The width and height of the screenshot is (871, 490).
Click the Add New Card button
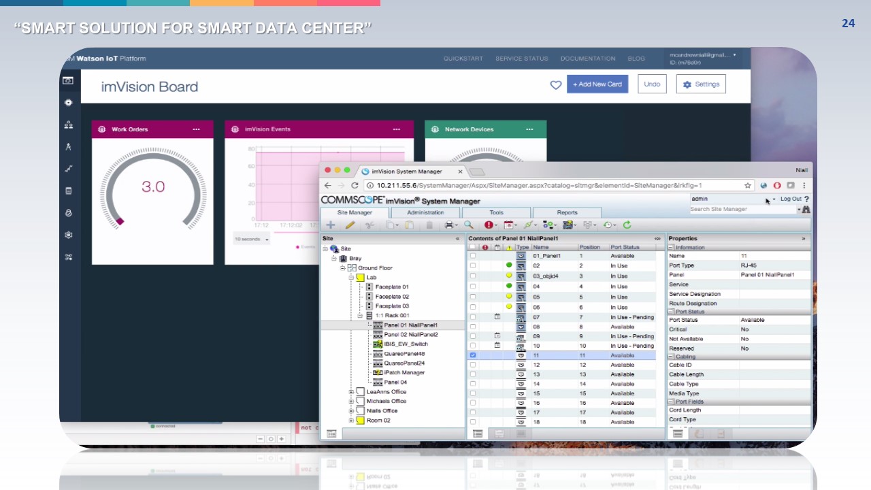597,84
